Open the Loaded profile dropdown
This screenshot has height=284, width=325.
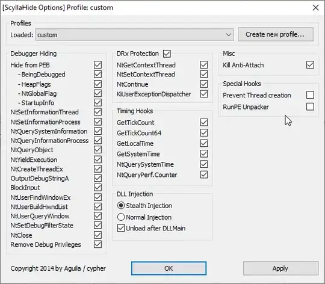pyautogui.click(x=135, y=34)
